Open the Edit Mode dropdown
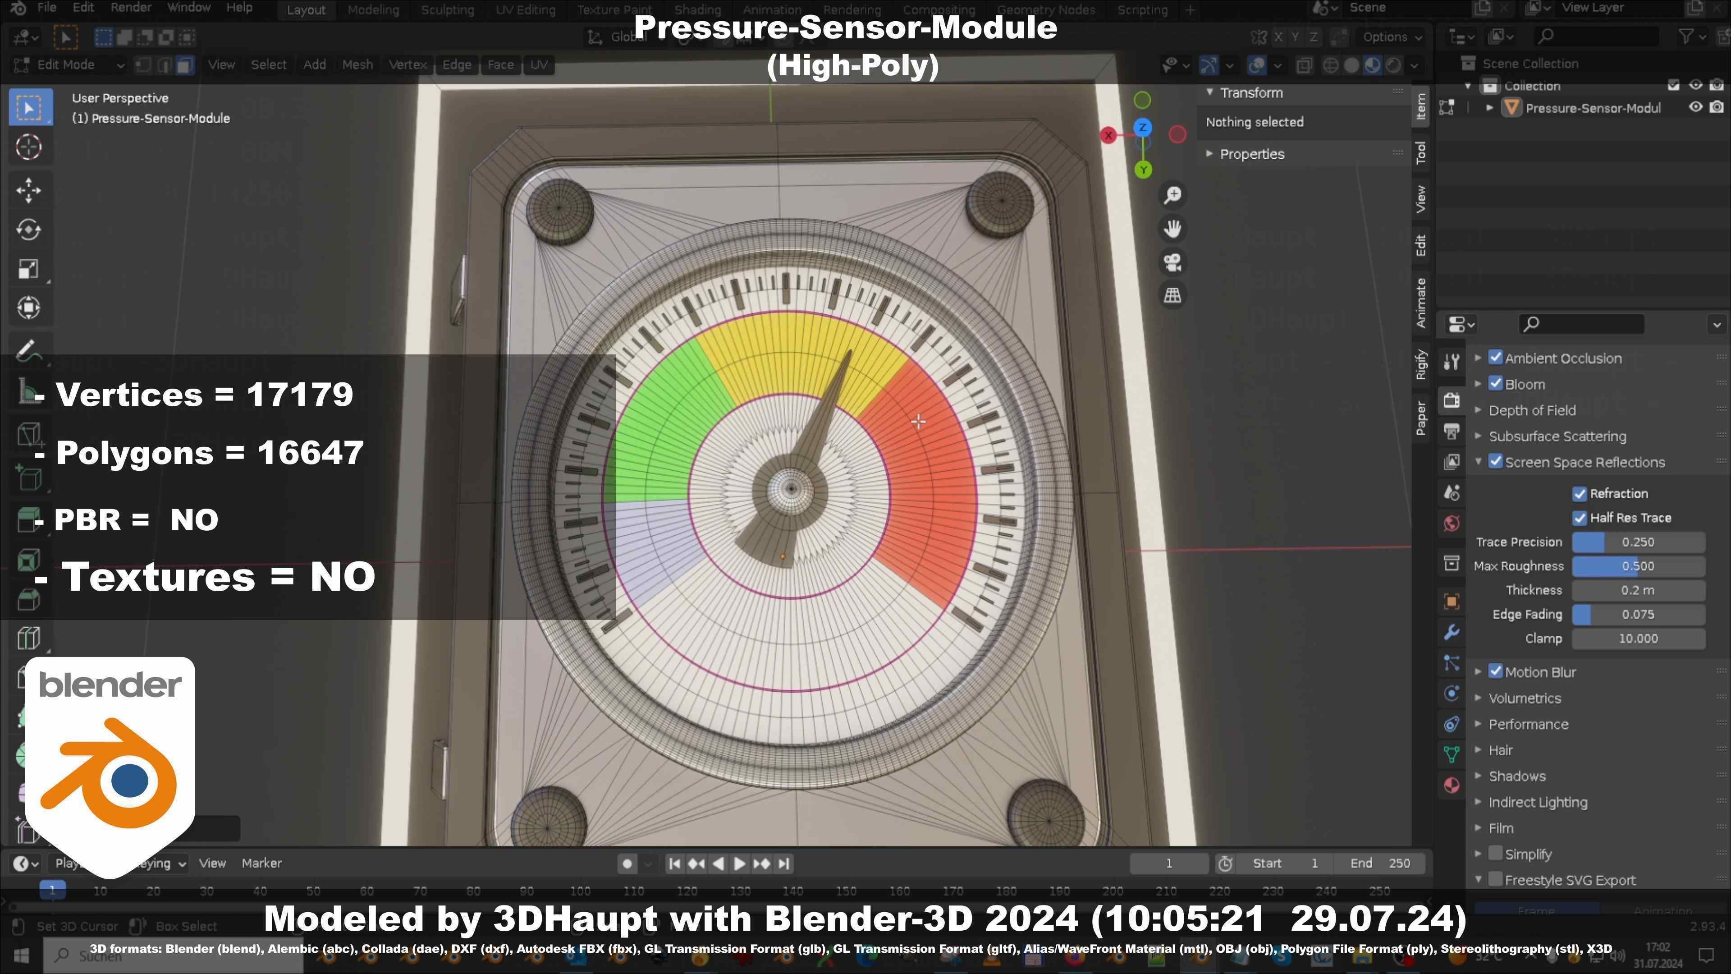Viewport: 1731px width, 974px height. click(69, 65)
